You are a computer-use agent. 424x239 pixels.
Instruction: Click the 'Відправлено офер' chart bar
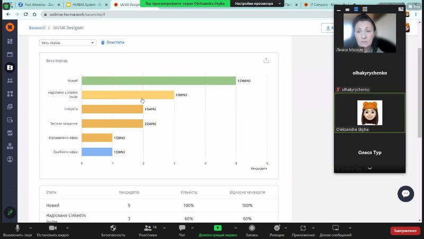[x=97, y=138]
